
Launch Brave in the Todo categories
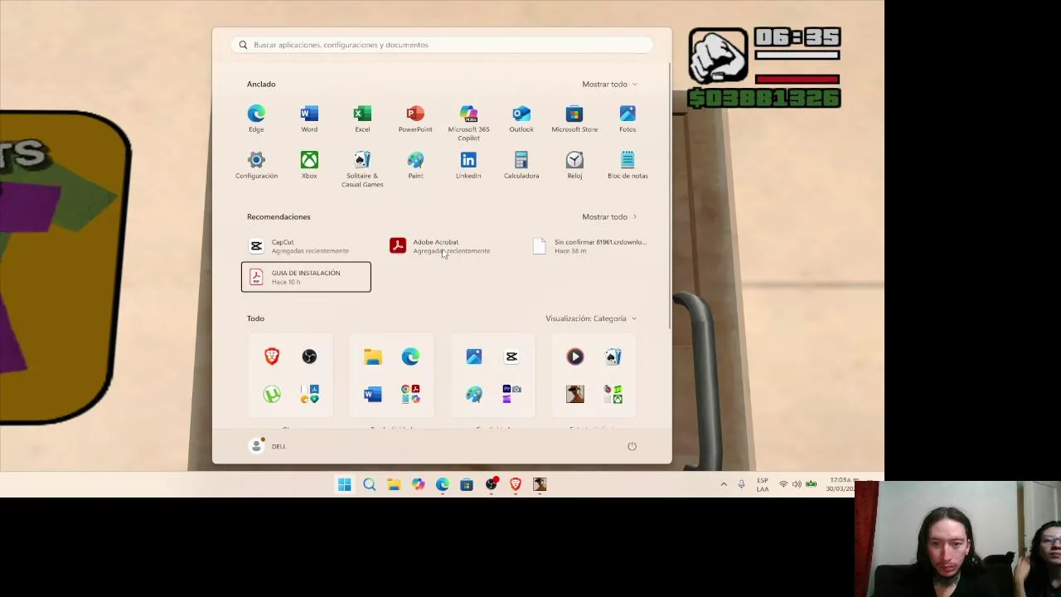272,357
